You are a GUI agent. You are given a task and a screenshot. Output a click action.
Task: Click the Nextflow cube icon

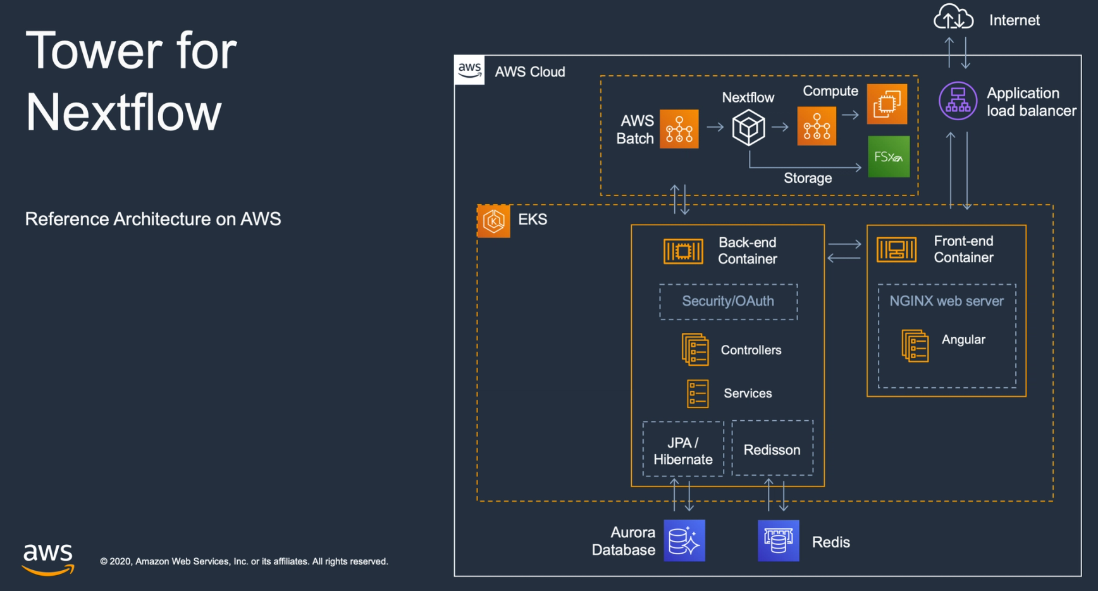tap(748, 128)
